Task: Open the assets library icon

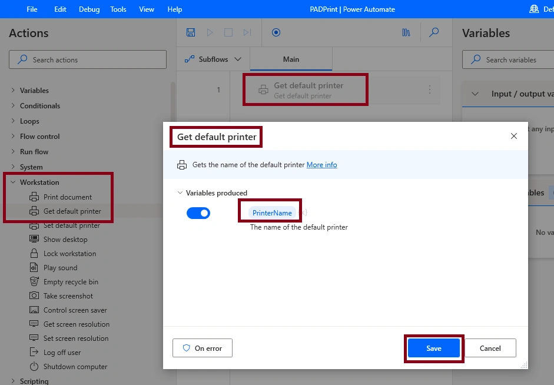Action: (406, 32)
